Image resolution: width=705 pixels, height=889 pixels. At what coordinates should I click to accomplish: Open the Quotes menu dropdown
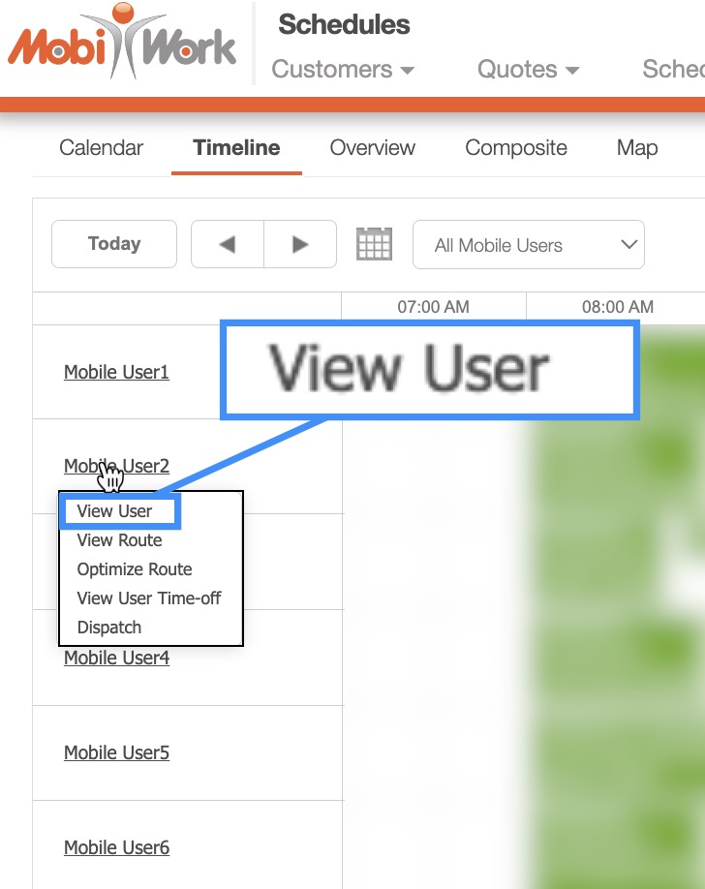click(x=528, y=70)
